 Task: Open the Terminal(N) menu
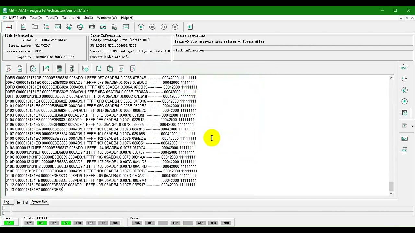click(71, 18)
